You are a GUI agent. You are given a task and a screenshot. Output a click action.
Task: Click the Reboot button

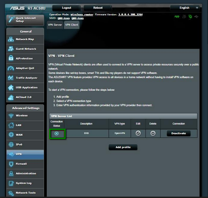coord(98,8)
